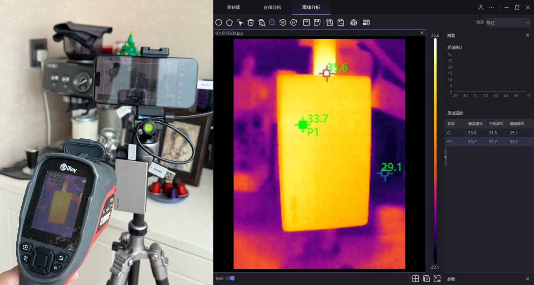Select the circle measurement region tool

coord(219,23)
